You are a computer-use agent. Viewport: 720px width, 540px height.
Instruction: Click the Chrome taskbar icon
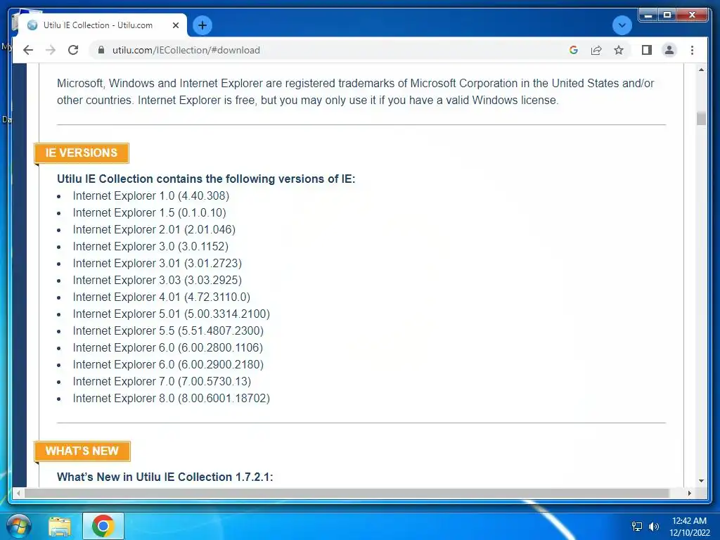(103, 526)
